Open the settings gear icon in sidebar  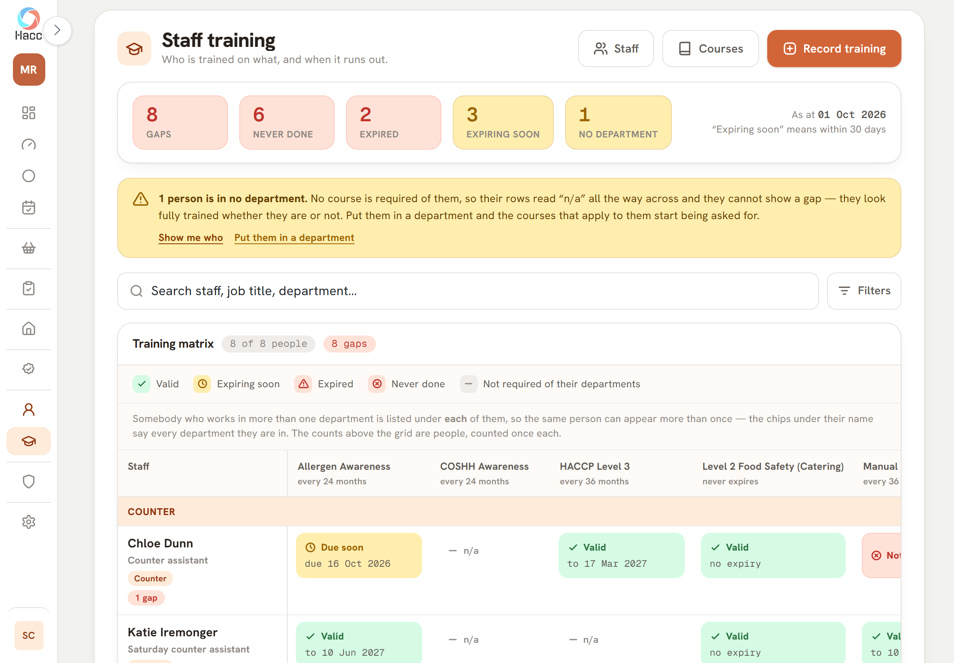[x=29, y=522]
